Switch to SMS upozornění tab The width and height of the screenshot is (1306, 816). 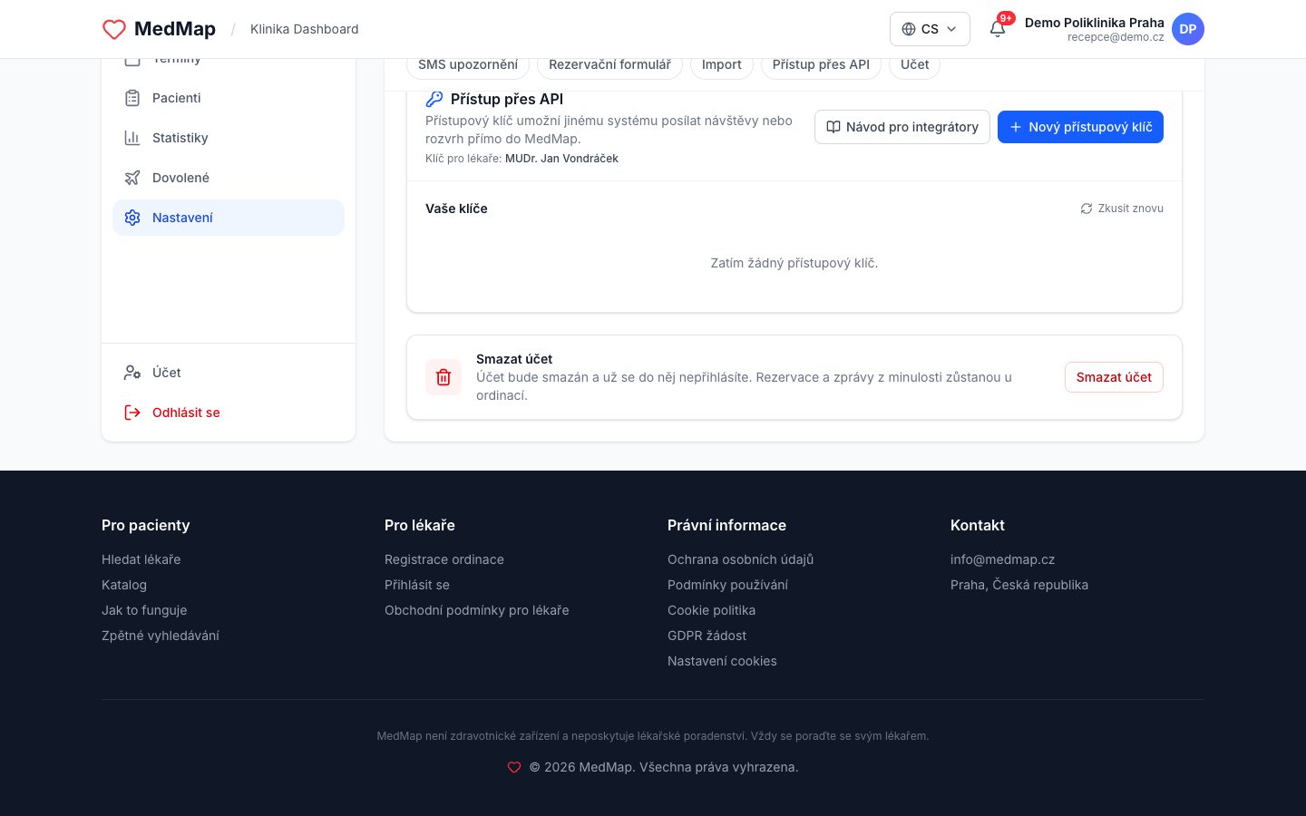point(468,64)
